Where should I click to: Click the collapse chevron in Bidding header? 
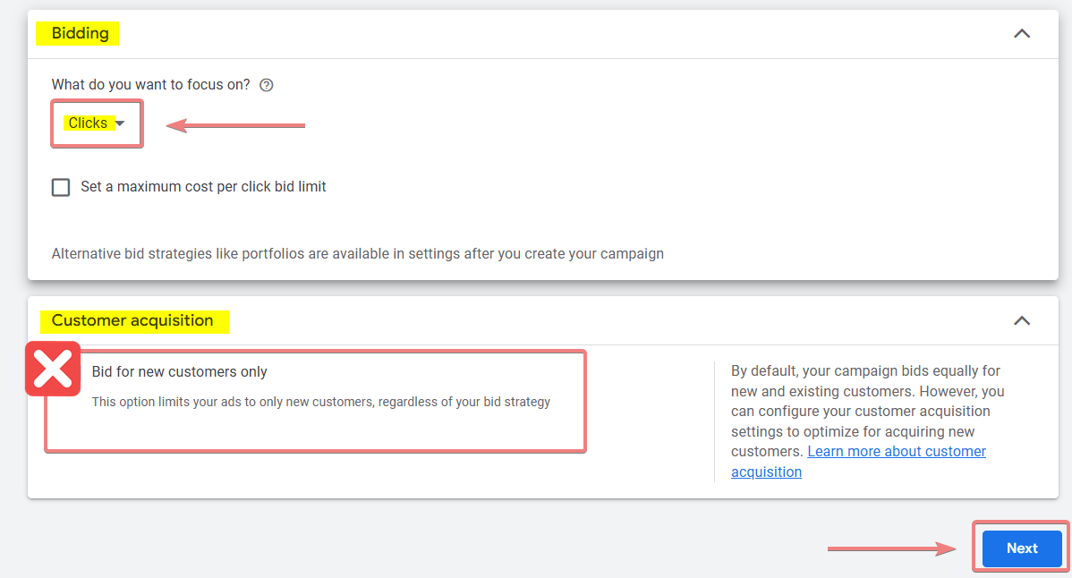1021,32
